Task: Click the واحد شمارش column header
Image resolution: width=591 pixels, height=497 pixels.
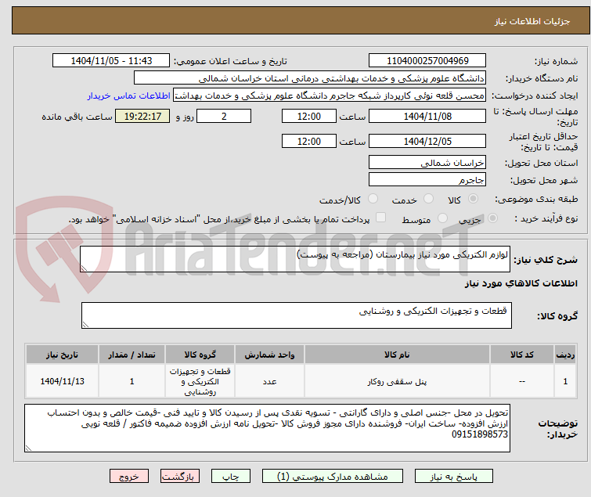Action: pyautogui.click(x=269, y=355)
